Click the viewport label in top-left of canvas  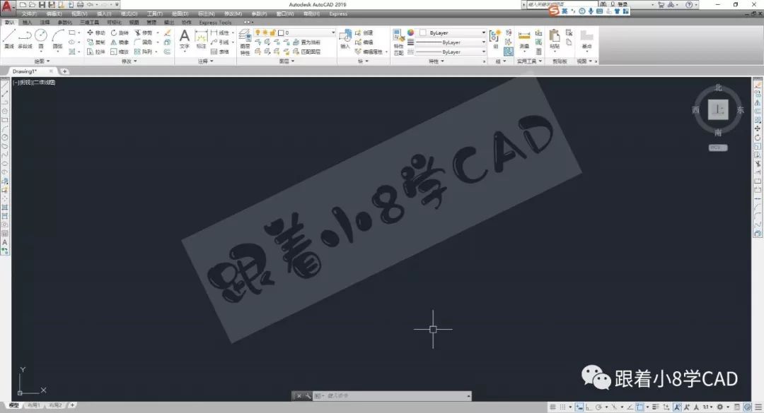[34, 83]
